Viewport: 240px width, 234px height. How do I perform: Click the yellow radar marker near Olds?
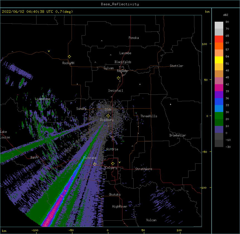tap(108, 116)
